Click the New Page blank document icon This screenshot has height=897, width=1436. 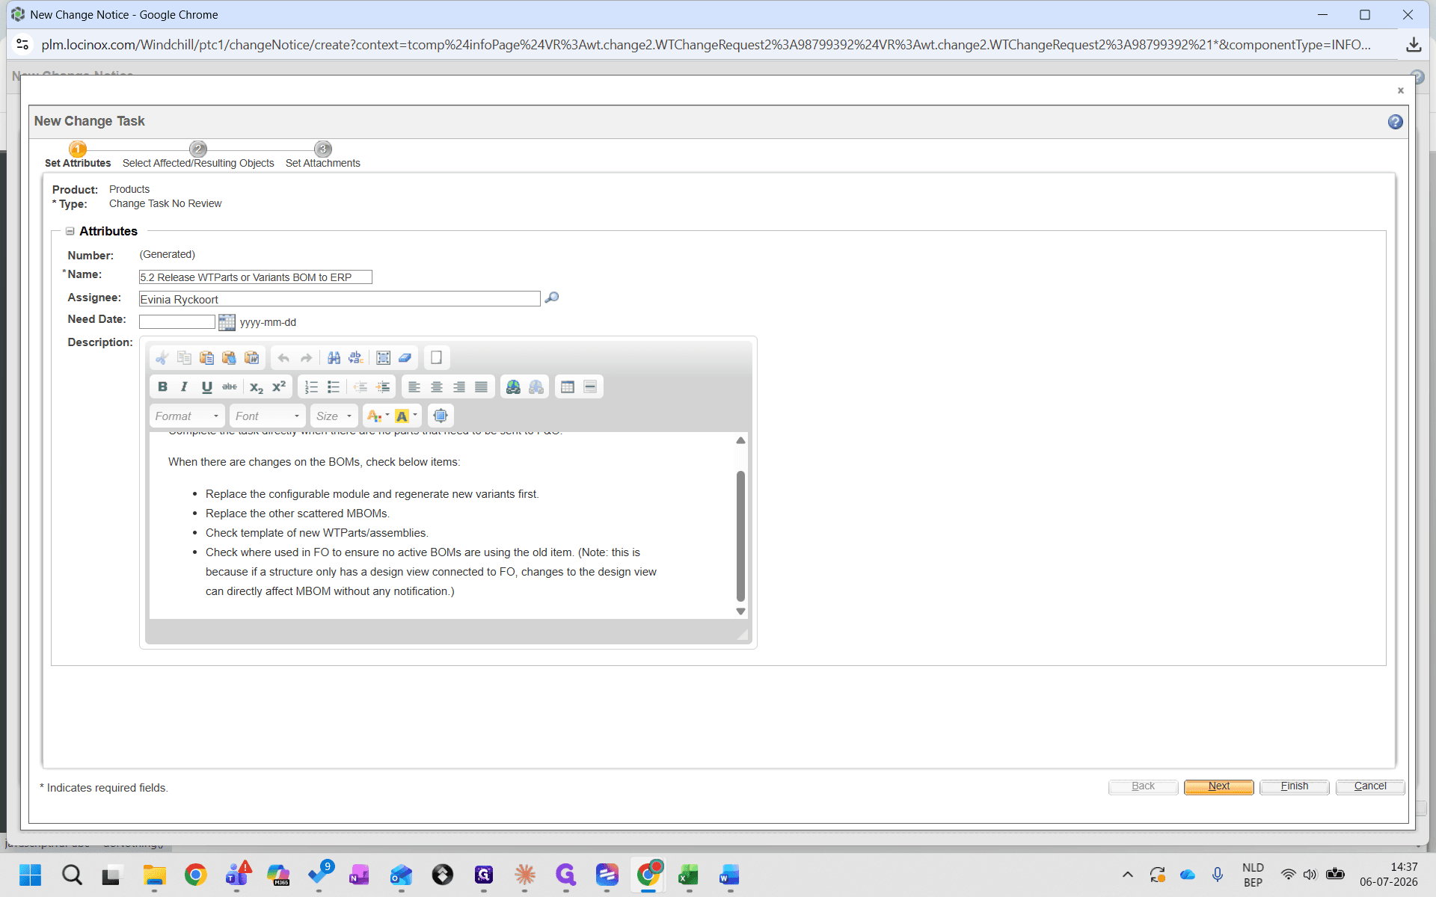click(x=436, y=358)
